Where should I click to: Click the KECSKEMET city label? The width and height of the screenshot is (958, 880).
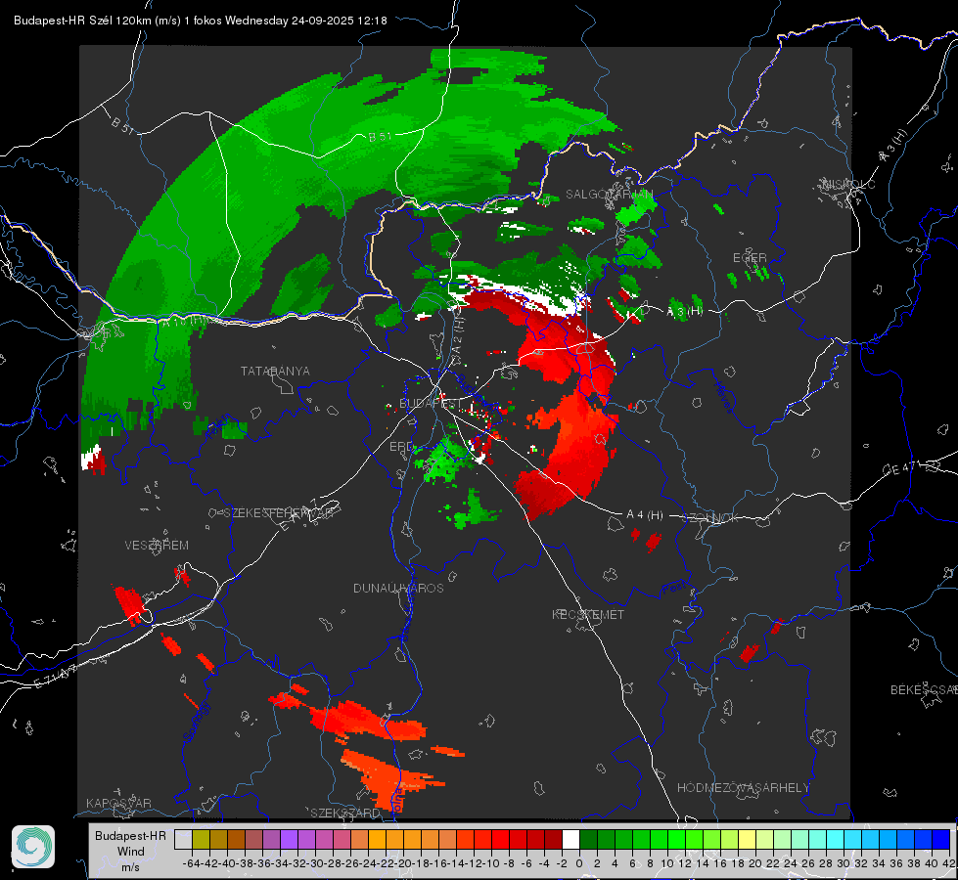pos(588,614)
